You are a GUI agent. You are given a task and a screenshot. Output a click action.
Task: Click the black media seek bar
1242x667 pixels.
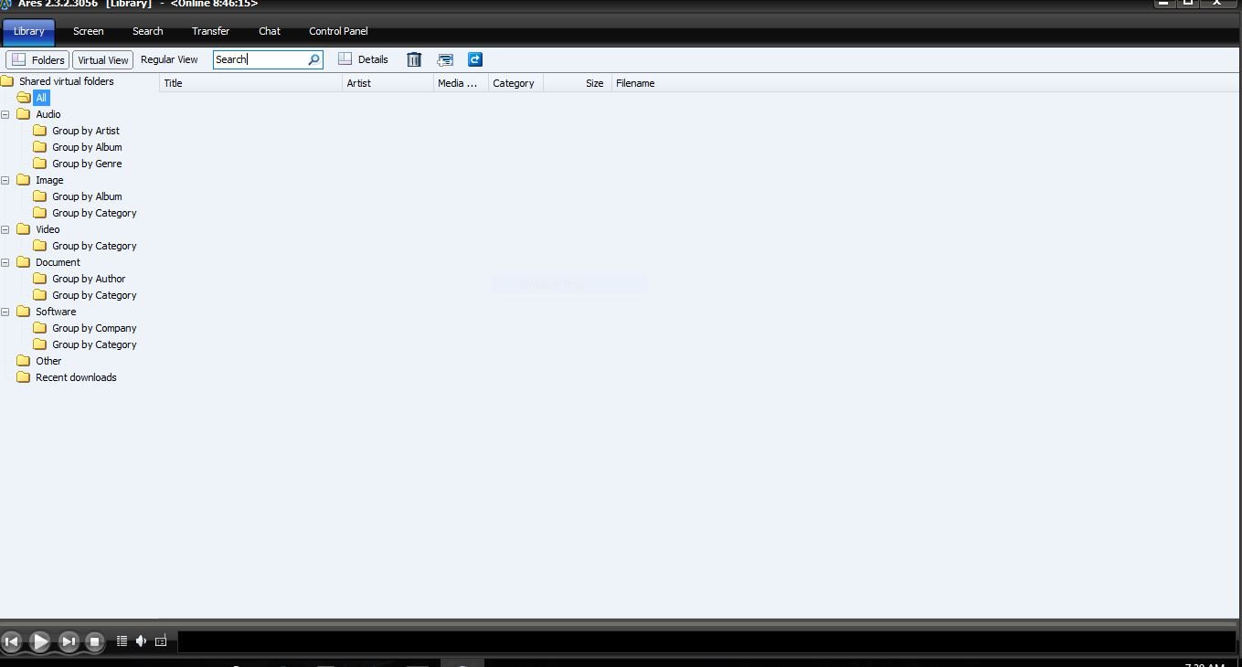[x=708, y=641]
